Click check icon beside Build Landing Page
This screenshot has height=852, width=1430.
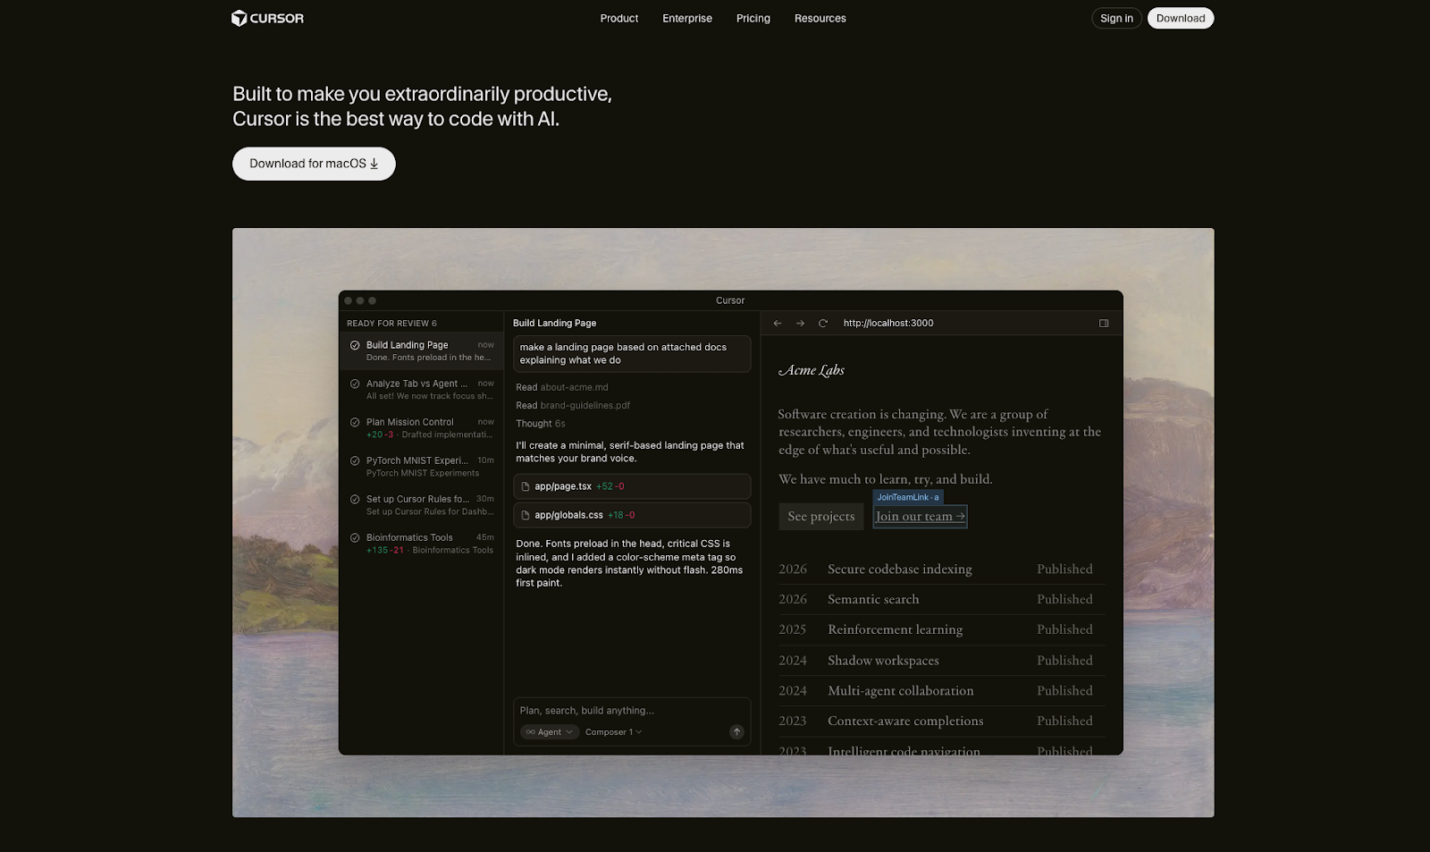coord(355,345)
